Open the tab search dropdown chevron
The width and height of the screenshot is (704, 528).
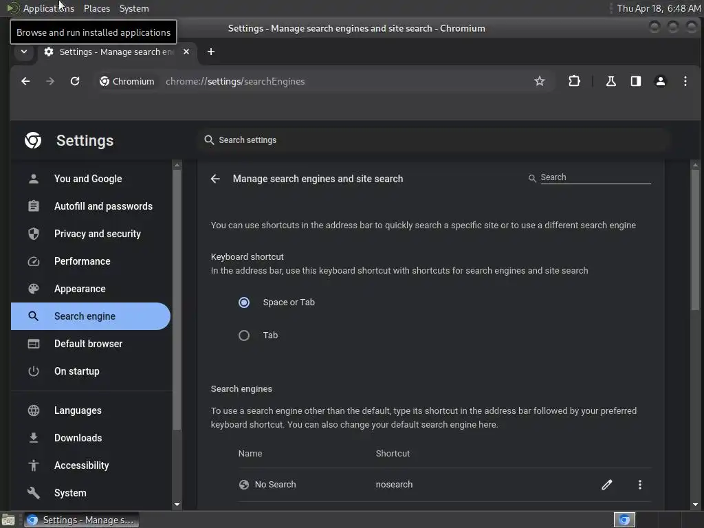(x=24, y=52)
